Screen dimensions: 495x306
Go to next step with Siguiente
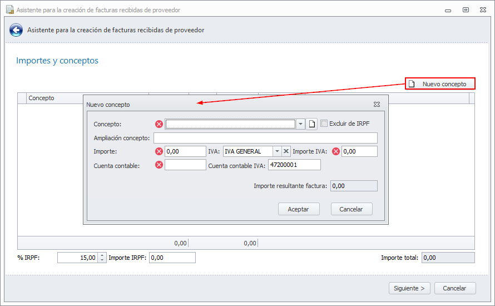(x=409, y=288)
